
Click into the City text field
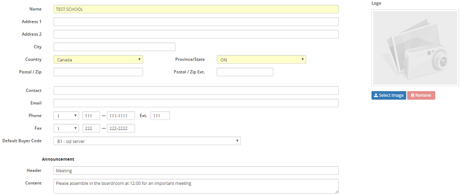pos(114,47)
